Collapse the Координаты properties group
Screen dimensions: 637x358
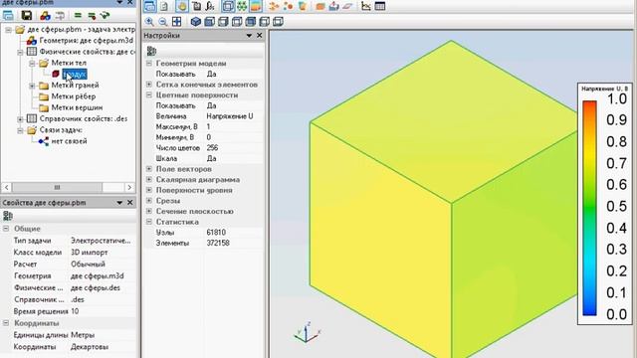pyautogui.click(x=6, y=323)
